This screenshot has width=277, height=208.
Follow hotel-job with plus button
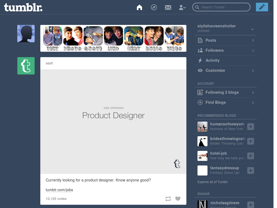point(250,156)
